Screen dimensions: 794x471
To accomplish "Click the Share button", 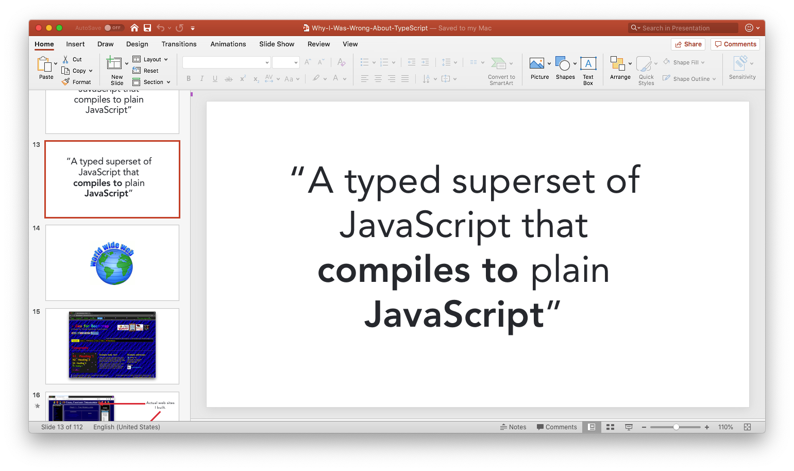I will click(x=688, y=44).
